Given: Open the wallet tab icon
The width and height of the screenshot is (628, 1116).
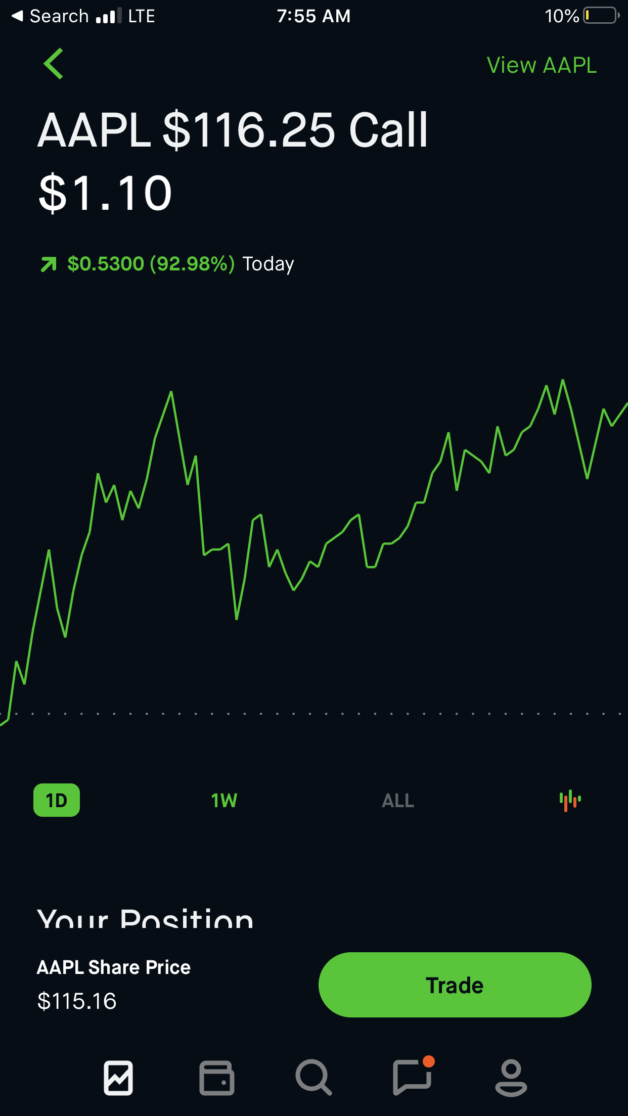Looking at the screenshot, I should [216, 1078].
